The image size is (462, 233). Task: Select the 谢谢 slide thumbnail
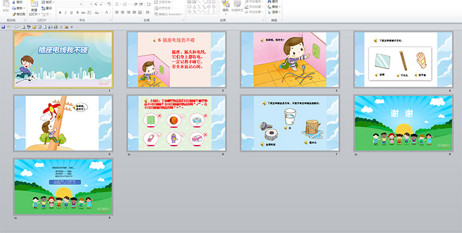403,123
